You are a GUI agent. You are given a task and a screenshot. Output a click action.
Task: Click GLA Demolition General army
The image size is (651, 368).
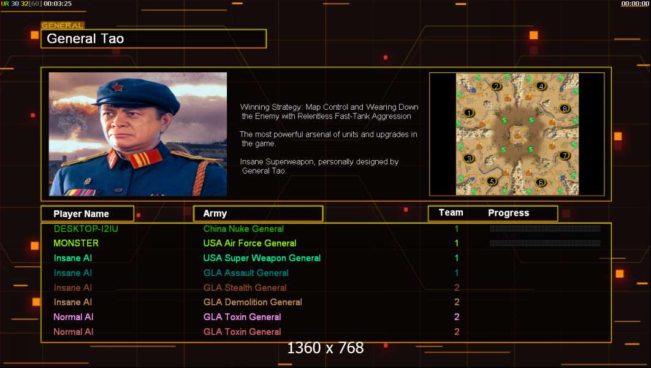coord(253,302)
